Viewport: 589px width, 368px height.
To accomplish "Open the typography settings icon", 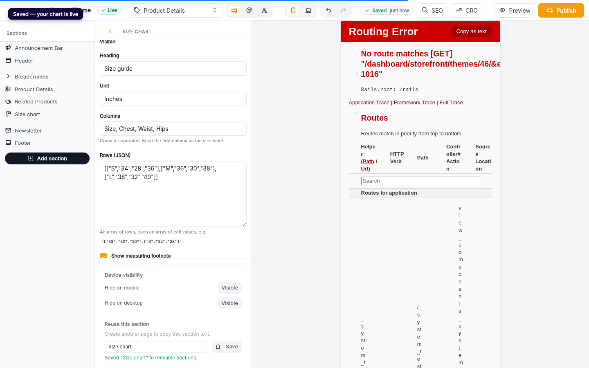I will [265, 11].
